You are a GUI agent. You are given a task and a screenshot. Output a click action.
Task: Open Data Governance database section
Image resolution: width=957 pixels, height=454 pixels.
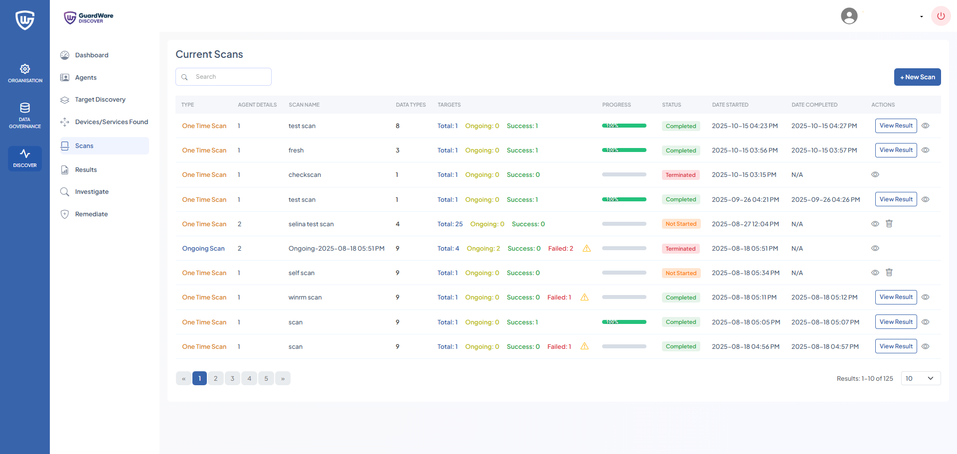(x=25, y=115)
